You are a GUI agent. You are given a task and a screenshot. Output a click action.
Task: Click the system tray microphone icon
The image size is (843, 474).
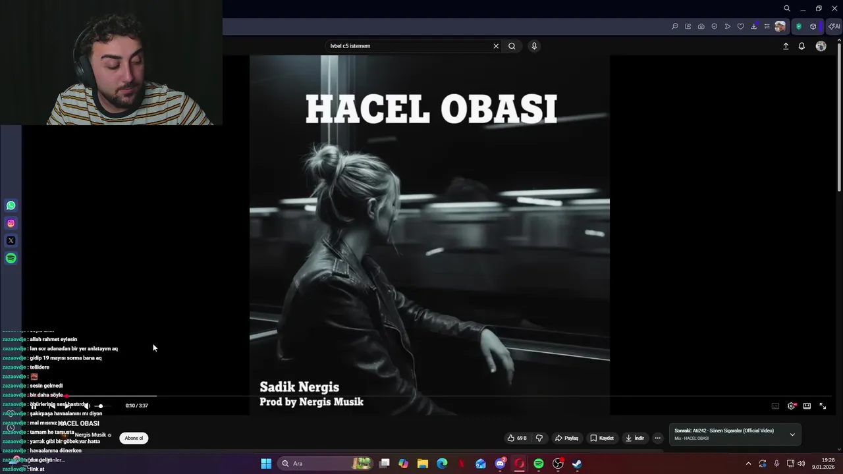click(x=776, y=463)
